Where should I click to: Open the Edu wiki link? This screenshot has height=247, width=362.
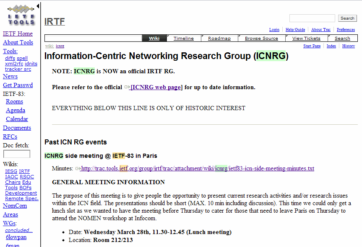point(26,182)
